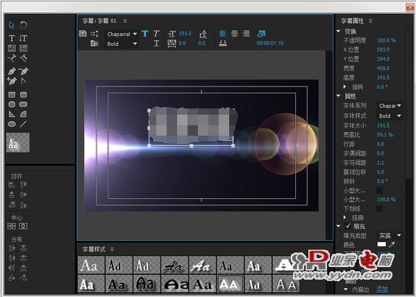Select the Selection arrow tool

pos(11,25)
